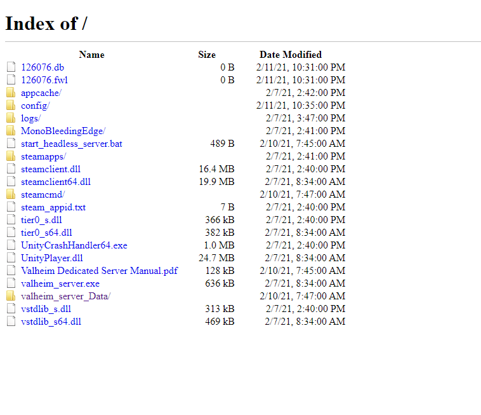Click the file icon beside 126076.fwl

(11, 79)
